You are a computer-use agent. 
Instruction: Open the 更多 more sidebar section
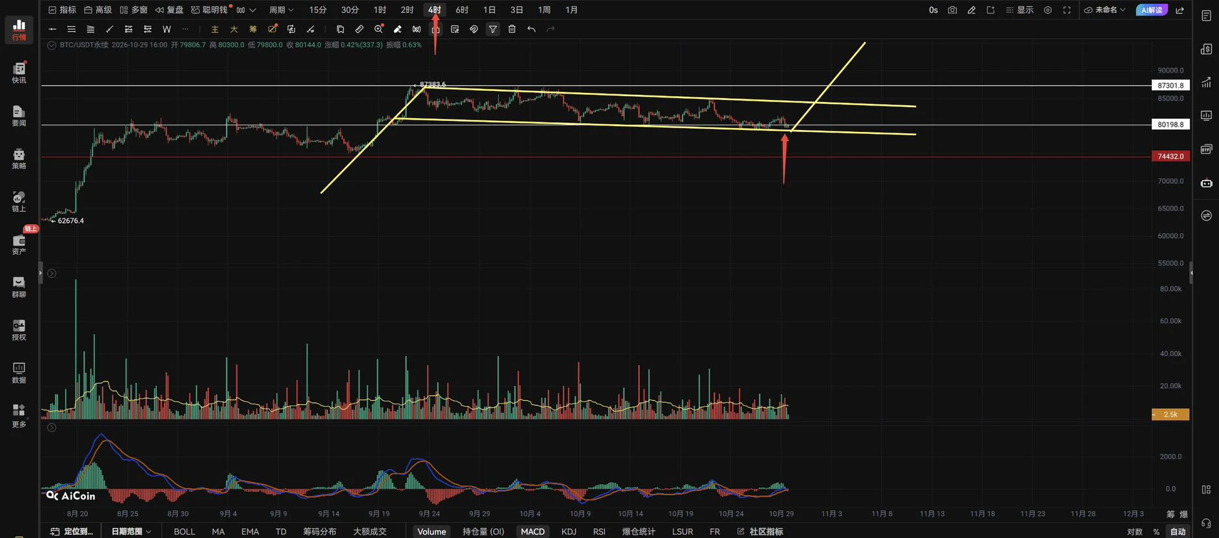pyautogui.click(x=19, y=416)
